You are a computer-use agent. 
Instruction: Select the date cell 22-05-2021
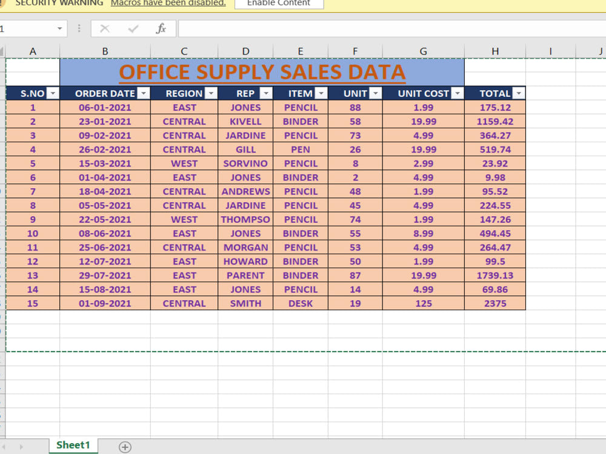(105, 219)
